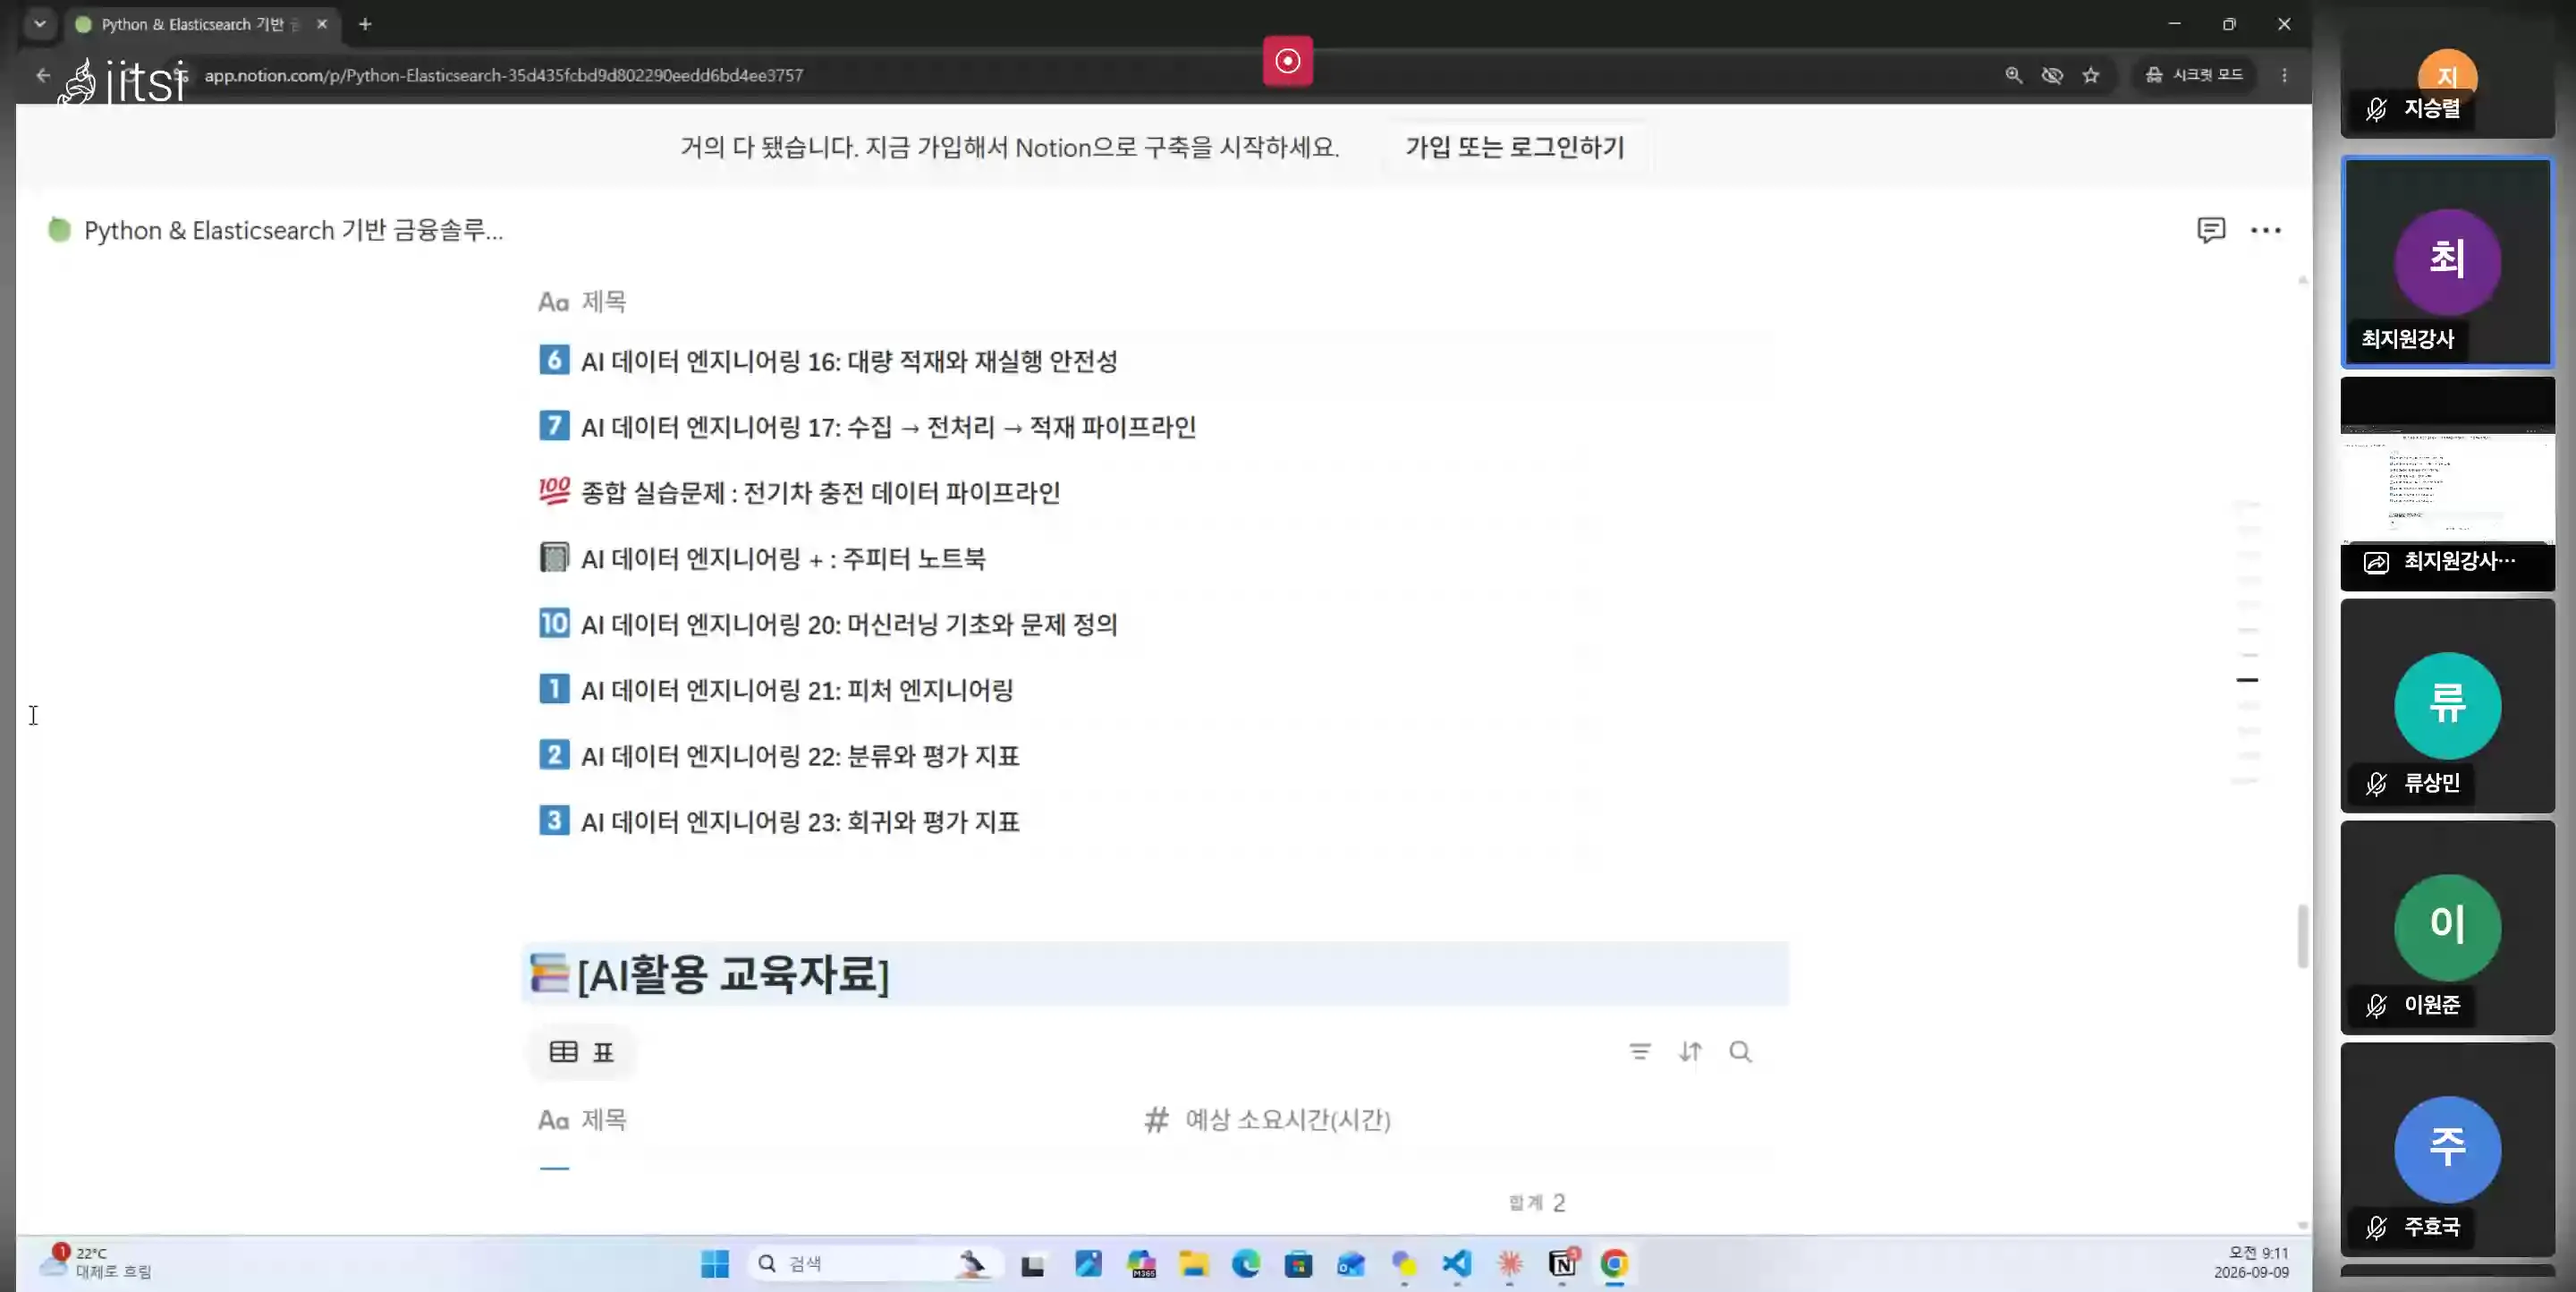Open AI 데이터 엔지니어링 20 머신러닝 기초
This screenshot has height=1292, width=2576.
tap(849, 624)
